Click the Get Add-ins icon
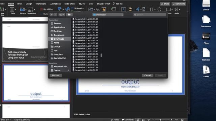Image resolution: width=216 pixels, height=121 pixels. 41,9
